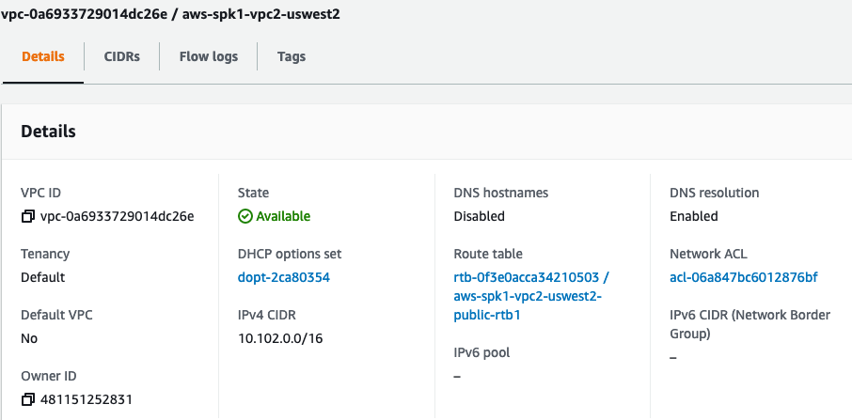This screenshot has height=420, width=852.
Task: Copy the Owner ID with copy icon
Action: (x=27, y=400)
